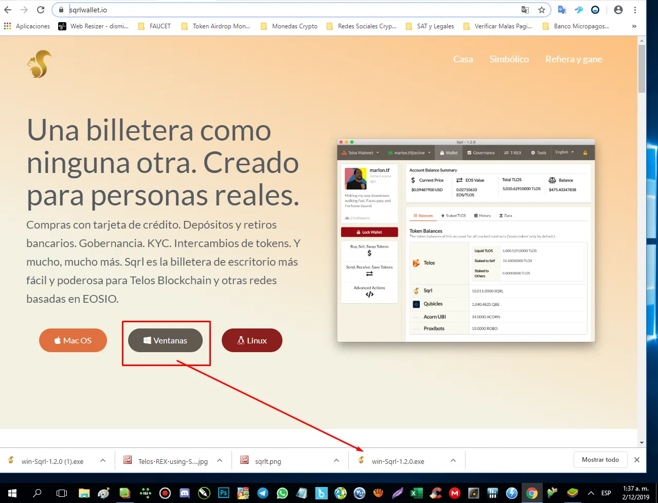Open Windows search from the taskbar

(37, 493)
